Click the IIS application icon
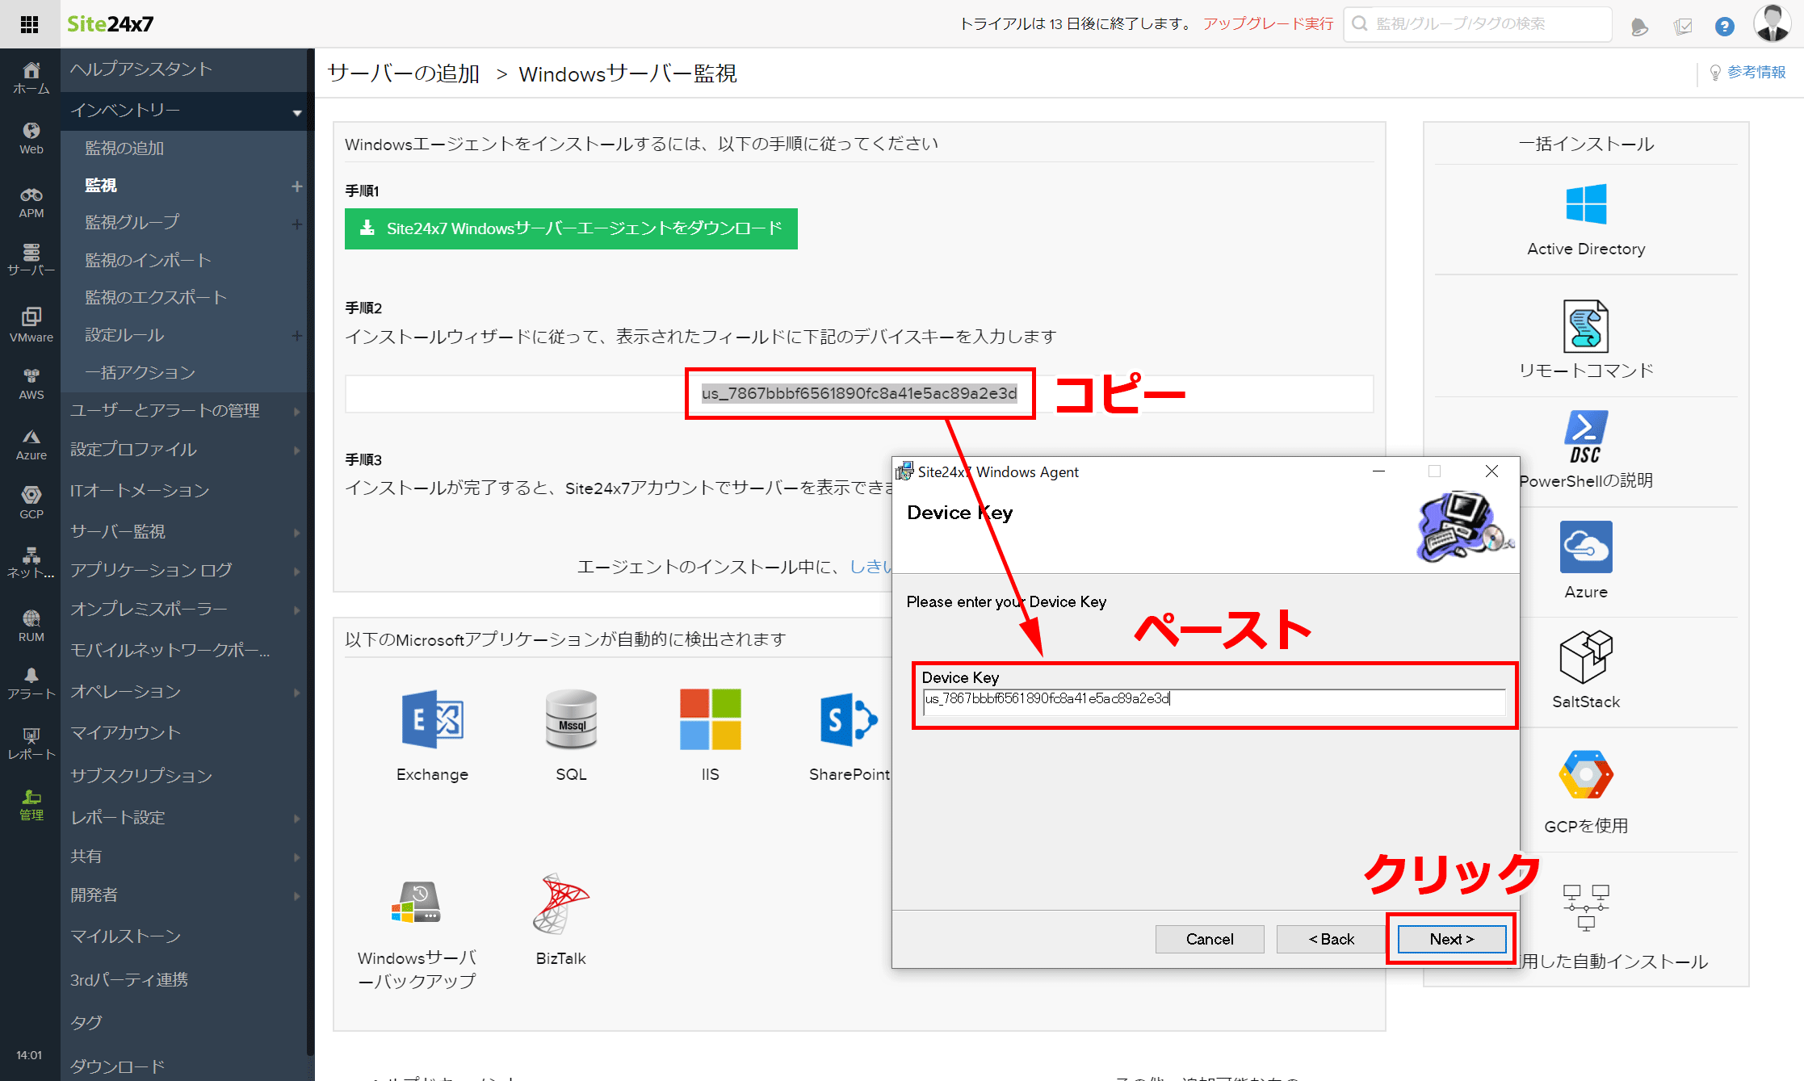The width and height of the screenshot is (1804, 1081). pyautogui.click(x=710, y=719)
